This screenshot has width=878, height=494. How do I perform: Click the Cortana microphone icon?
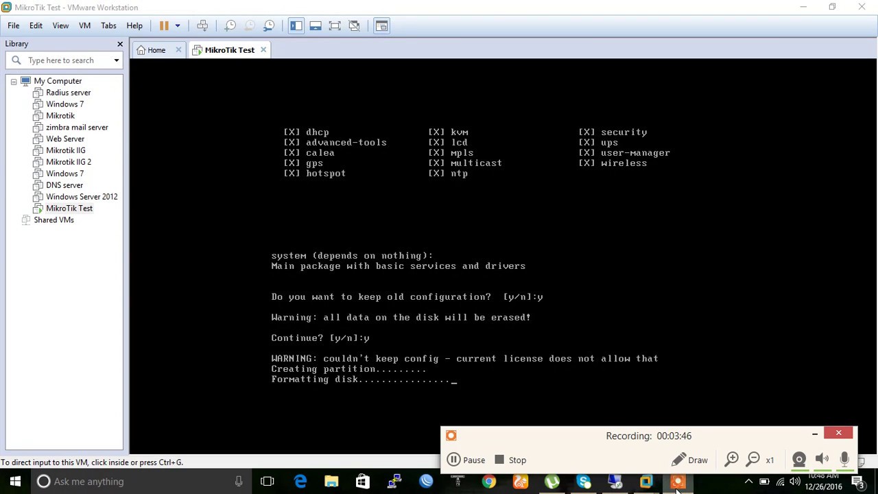point(239,482)
